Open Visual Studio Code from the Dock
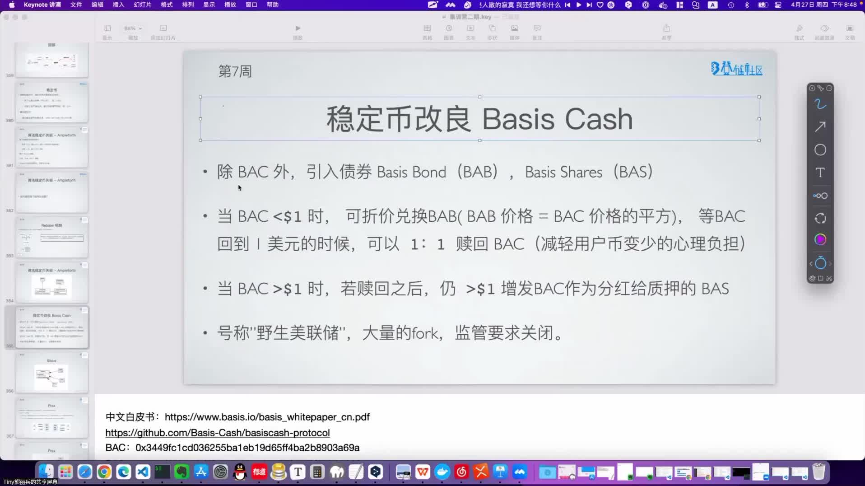 coord(143,472)
